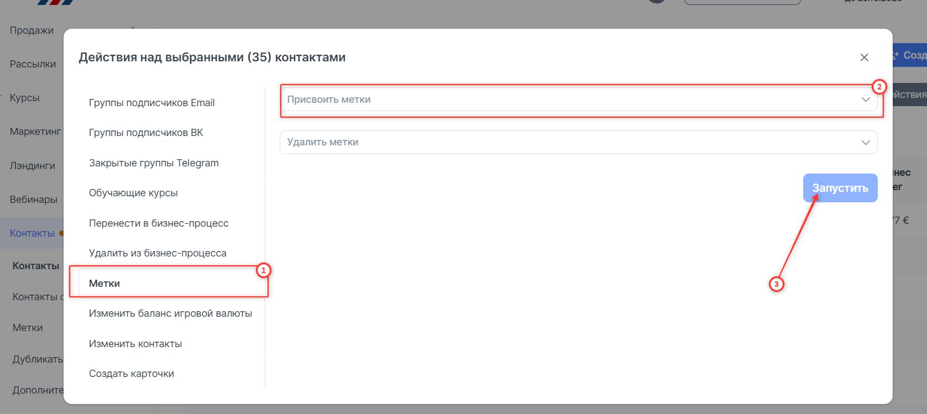Open 'Курсы' section in the sidebar

25,98
